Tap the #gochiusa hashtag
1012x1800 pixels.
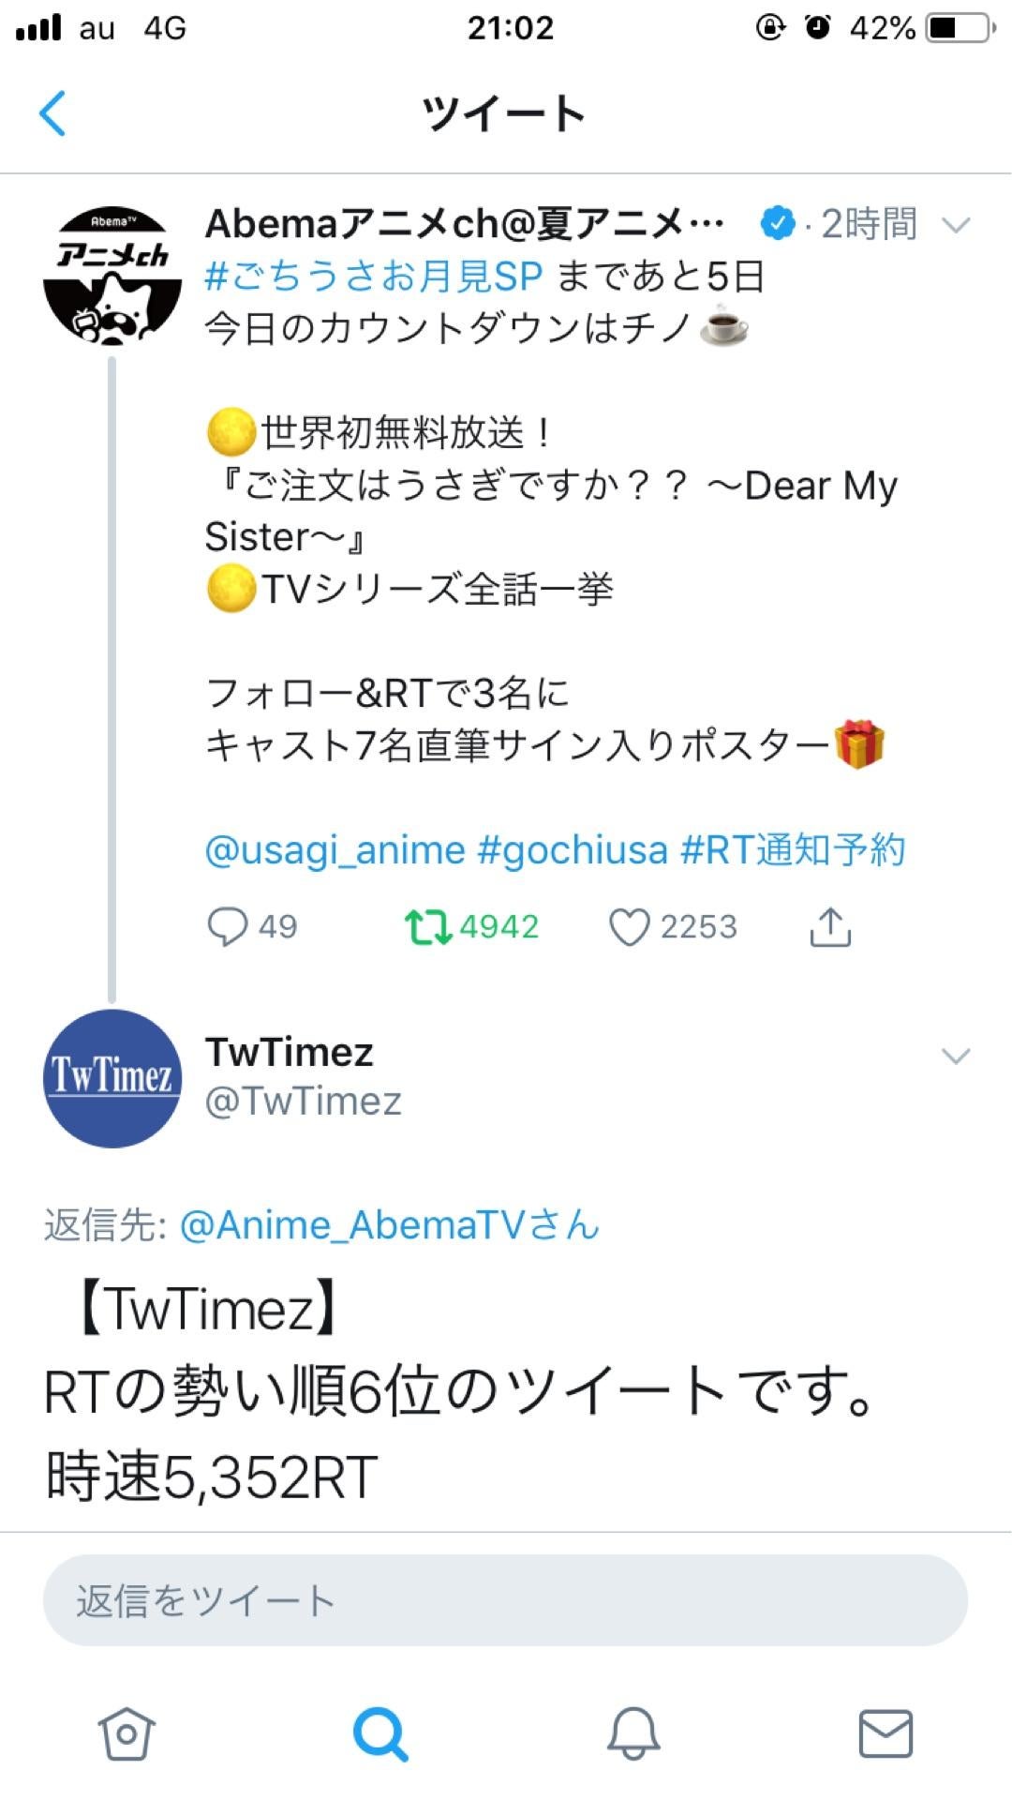(573, 850)
